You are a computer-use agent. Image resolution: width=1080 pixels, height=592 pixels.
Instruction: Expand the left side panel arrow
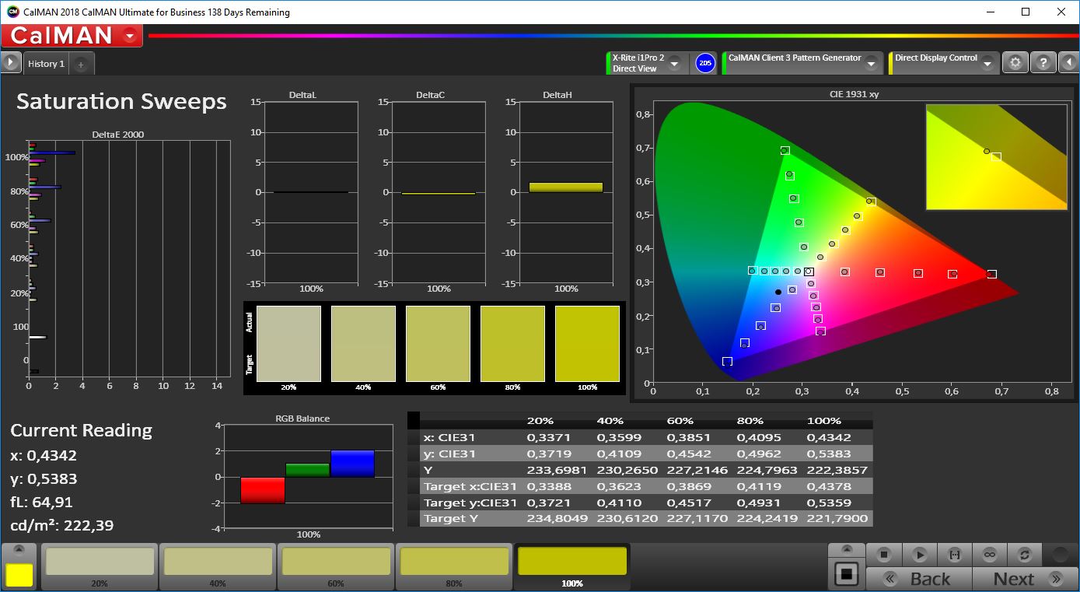[x=10, y=63]
